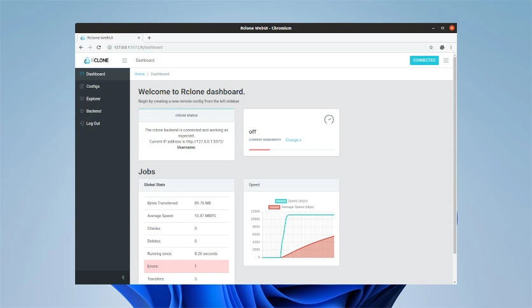Open Chromium three-dot menu
The height and width of the screenshot is (308, 532).
click(451, 48)
